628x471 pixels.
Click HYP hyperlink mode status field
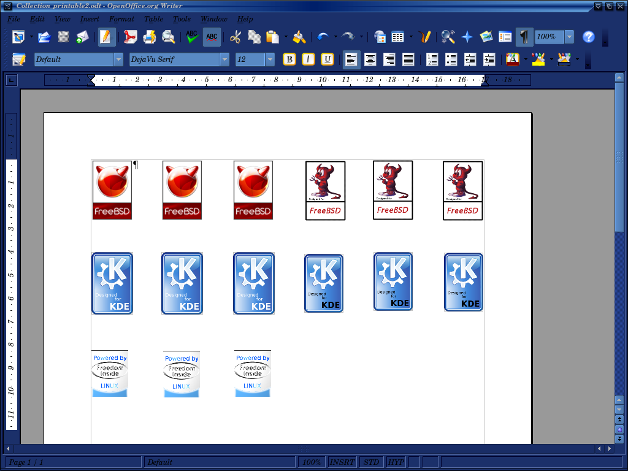point(396,462)
